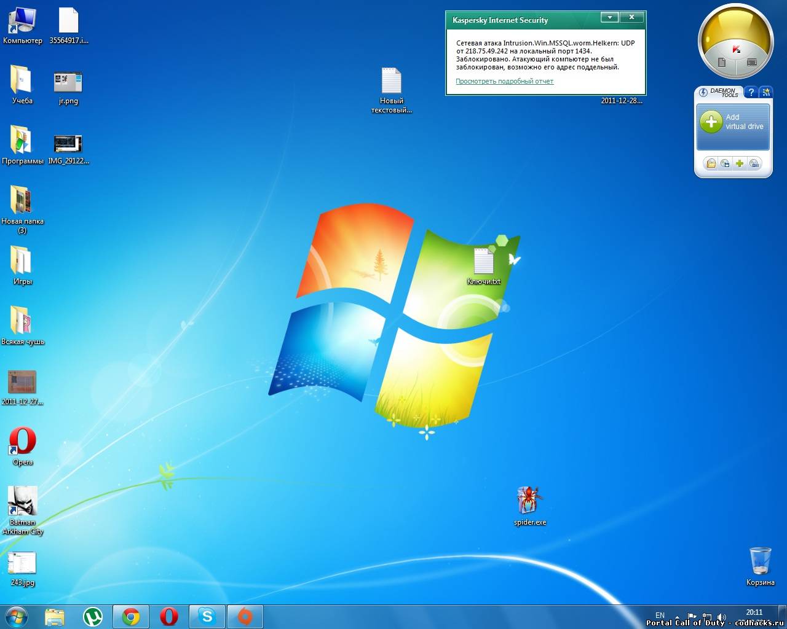Open the Просмотреть подробный отчет link
Image resolution: width=787 pixels, height=629 pixels.
(x=504, y=81)
